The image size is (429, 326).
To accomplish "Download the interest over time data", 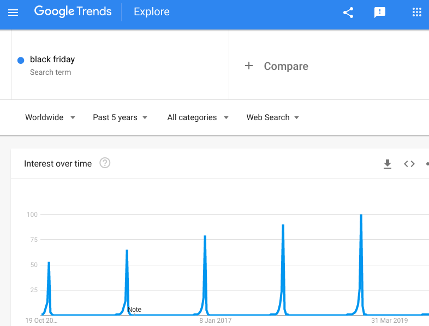I will pos(388,164).
